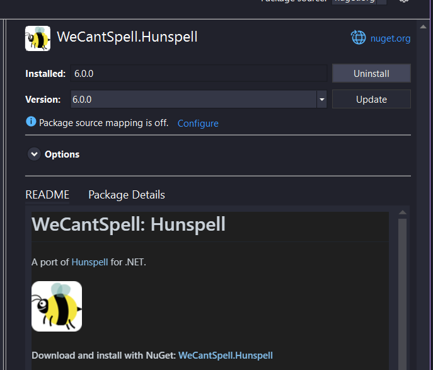Click the 'WeCantSpell: Hunspell' README heading

pos(129,224)
